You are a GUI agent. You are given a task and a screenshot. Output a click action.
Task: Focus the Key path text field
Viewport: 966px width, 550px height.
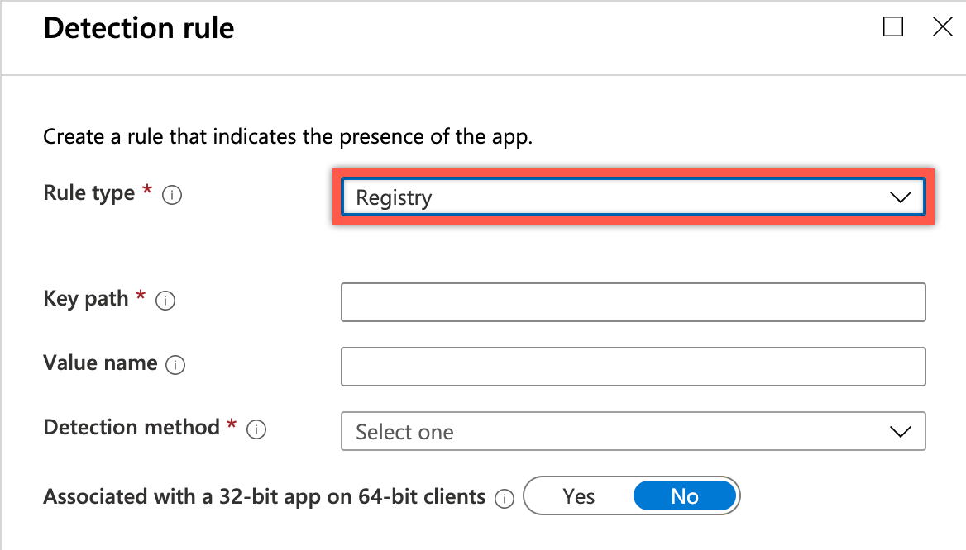634,302
